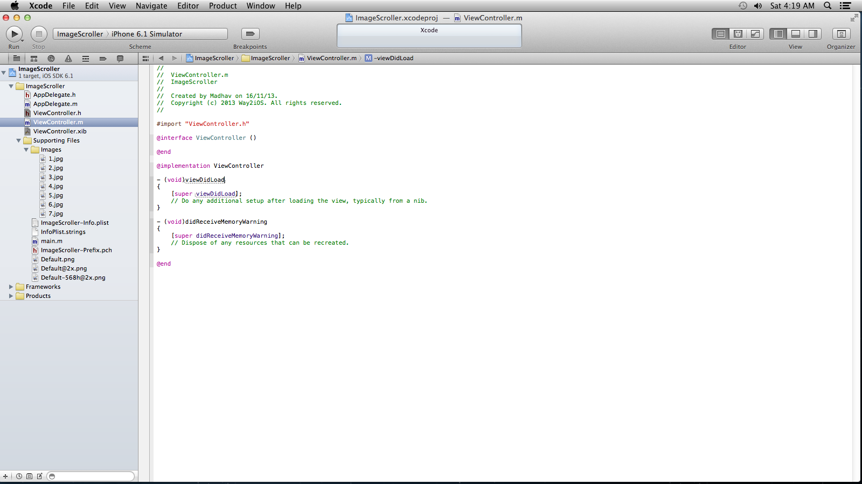The height and width of the screenshot is (484, 862).
Task: Filter files with source-control status
Action: tap(29, 476)
